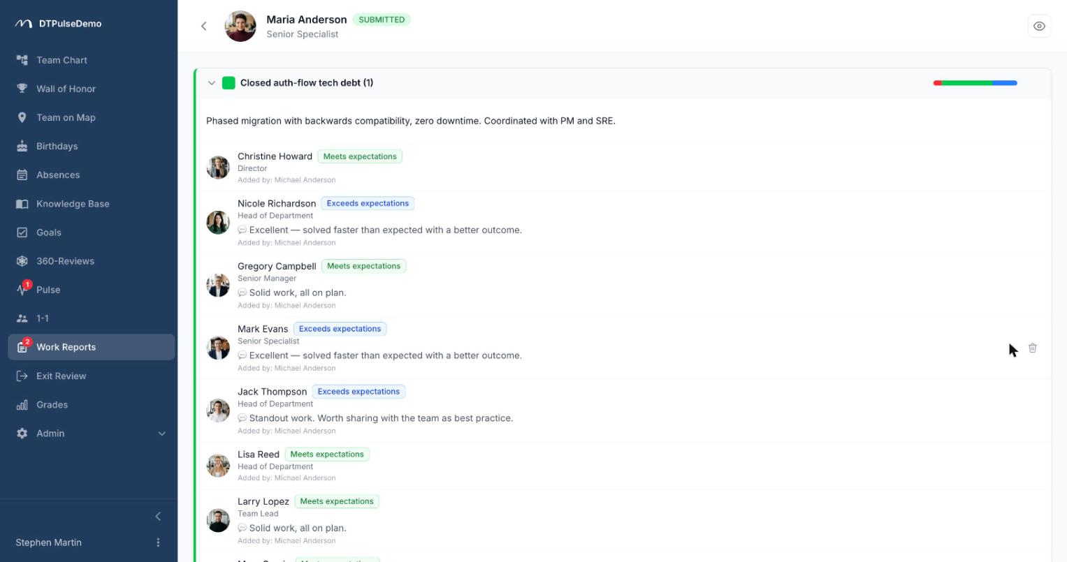Go back using the left arrow
Image resolution: width=1067 pixels, height=562 pixels.
coord(203,27)
